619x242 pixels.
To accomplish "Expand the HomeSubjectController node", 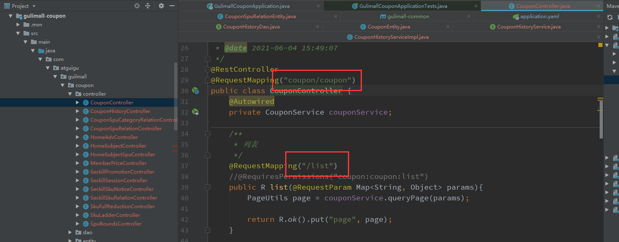I will click(x=78, y=146).
